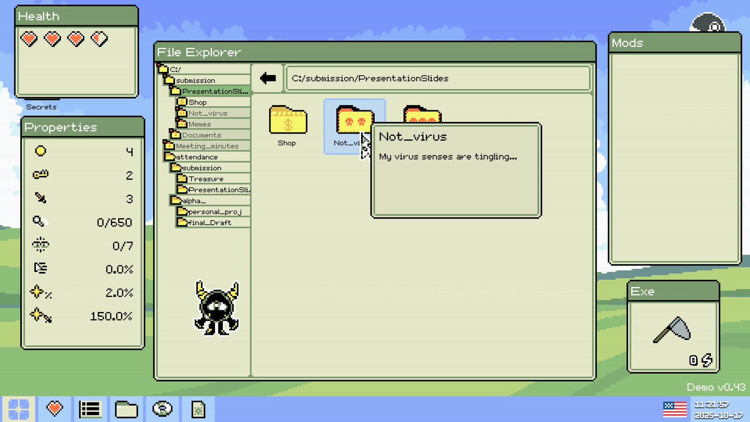The image size is (750, 422).
Task: Click the four-square start button in taskbar
Action: pyautogui.click(x=19, y=409)
